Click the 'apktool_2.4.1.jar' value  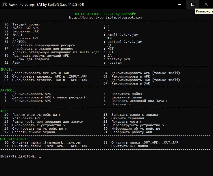pos(125,42)
